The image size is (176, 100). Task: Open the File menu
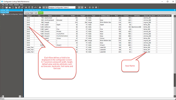click(3, 5)
